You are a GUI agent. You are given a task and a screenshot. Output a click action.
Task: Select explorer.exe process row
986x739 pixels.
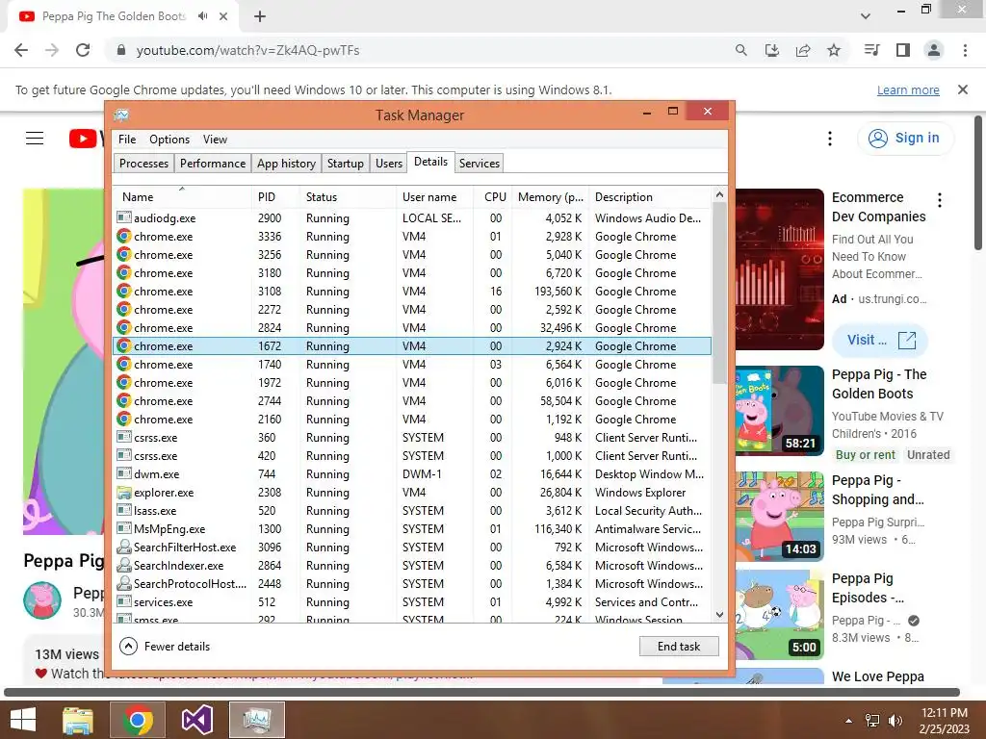coord(412,493)
